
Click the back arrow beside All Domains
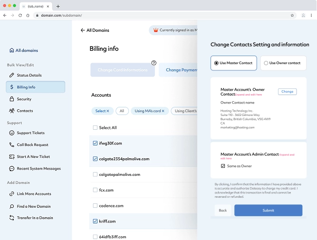[83, 30]
